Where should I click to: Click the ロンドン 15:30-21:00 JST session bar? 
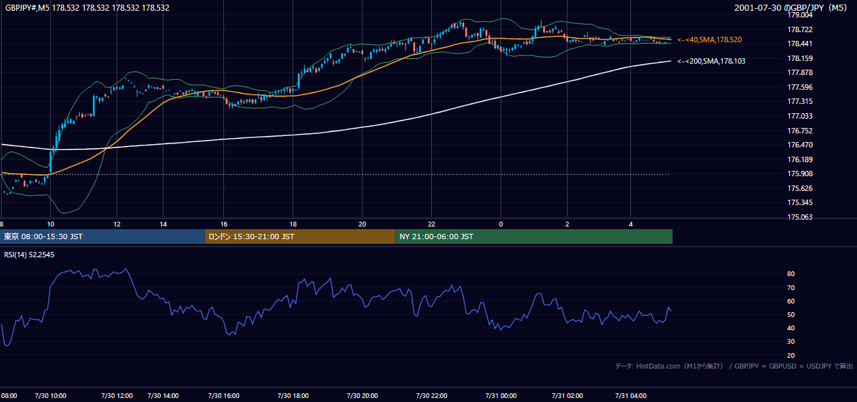click(300, 237)
